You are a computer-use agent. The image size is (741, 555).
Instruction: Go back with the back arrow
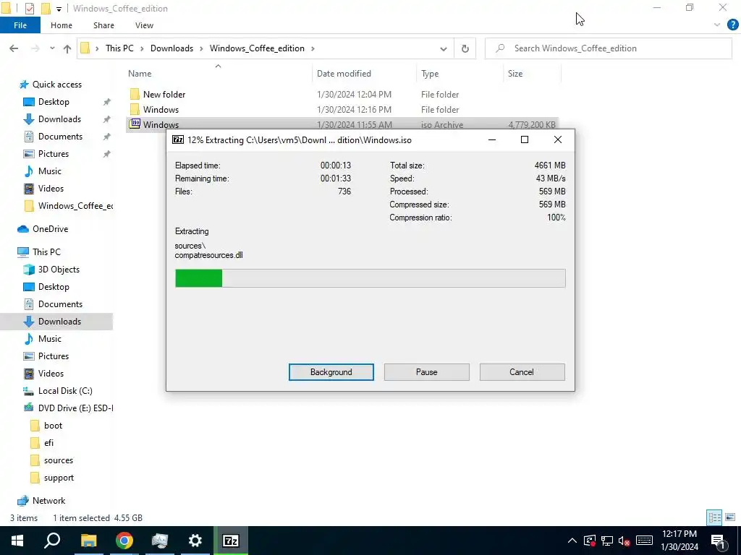click(x=14, y=48)
